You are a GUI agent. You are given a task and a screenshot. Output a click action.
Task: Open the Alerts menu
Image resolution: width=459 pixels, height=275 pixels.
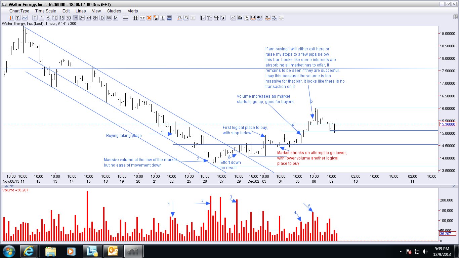pos(133,11)
